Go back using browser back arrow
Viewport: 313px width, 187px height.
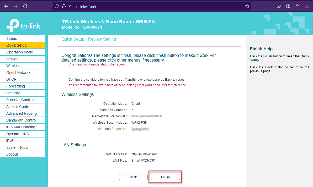(x=6, y=6)
